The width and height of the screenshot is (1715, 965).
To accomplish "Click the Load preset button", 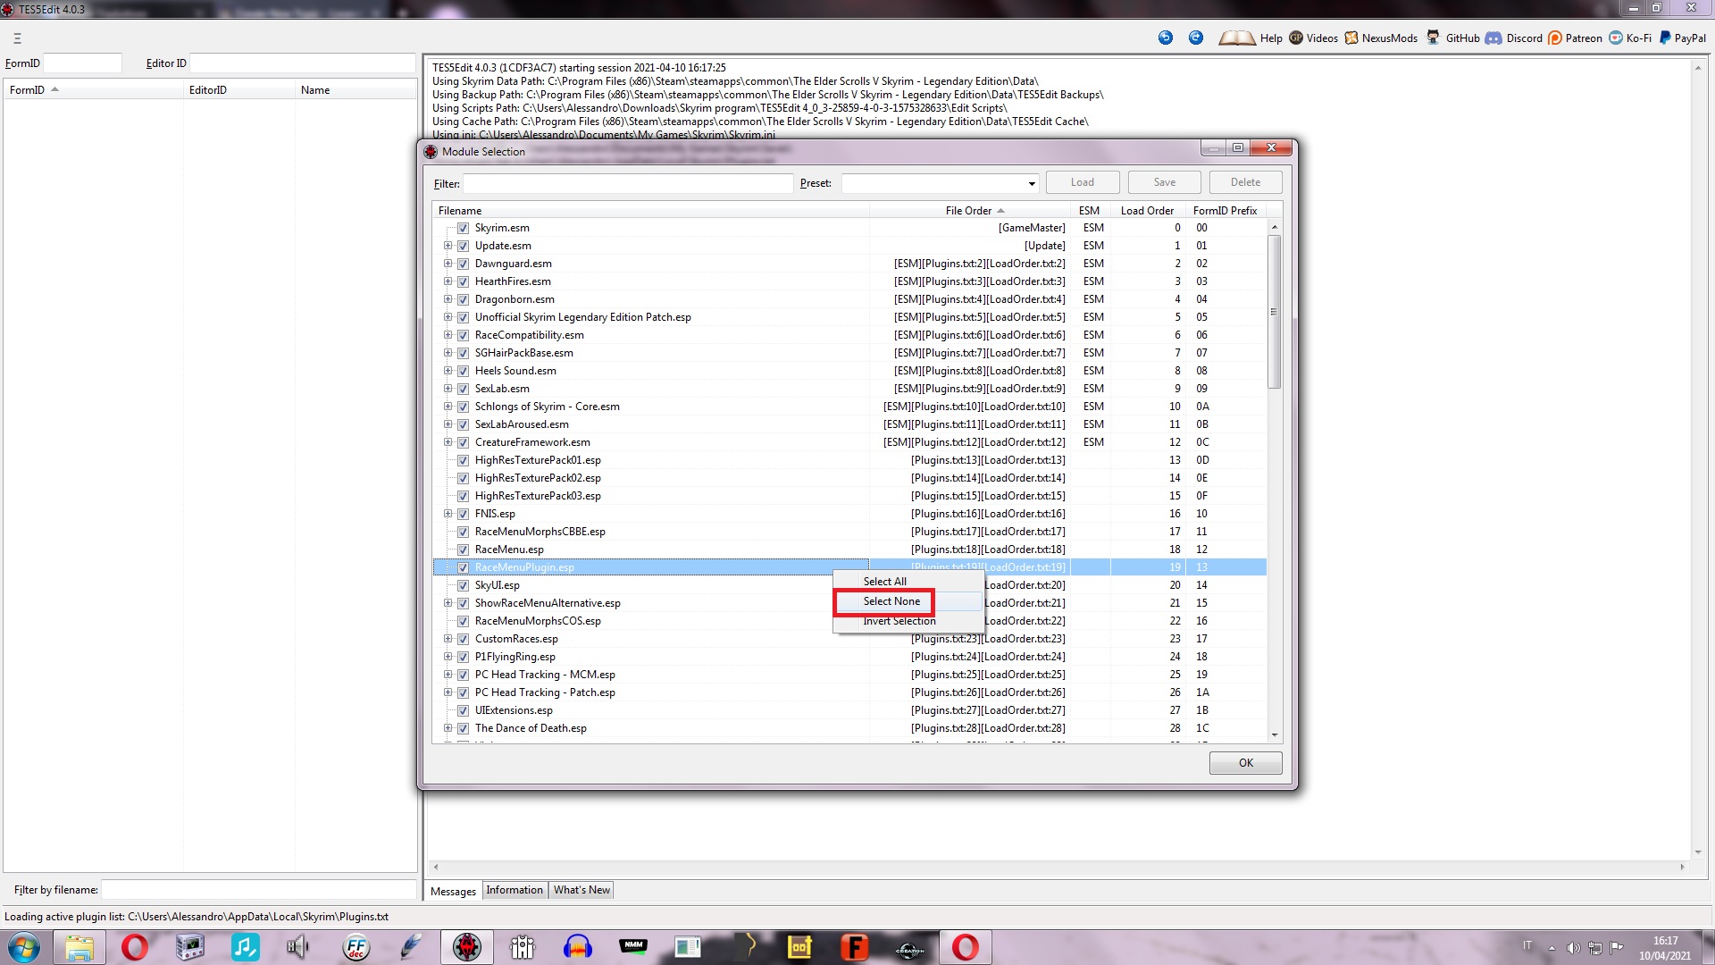I will pyautogui.click(x=1083, y=182).
